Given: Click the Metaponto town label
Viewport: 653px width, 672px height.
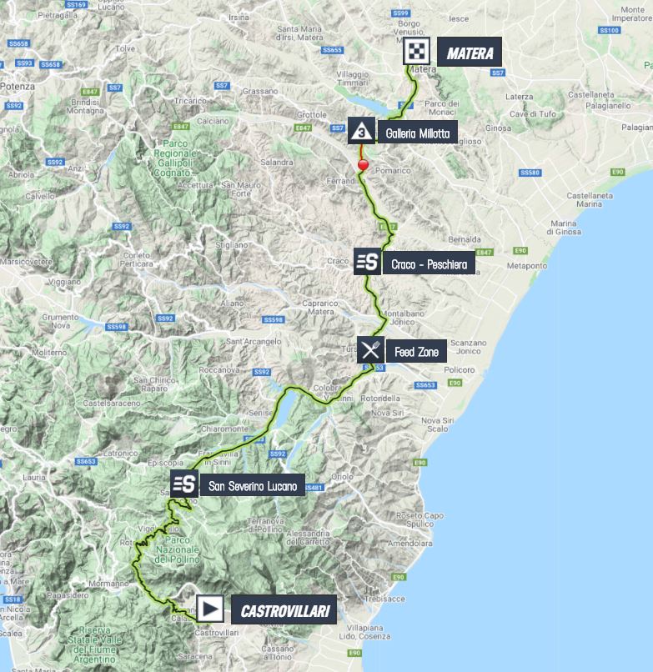Looking at the screenshot, I should (x=527, y=266).
